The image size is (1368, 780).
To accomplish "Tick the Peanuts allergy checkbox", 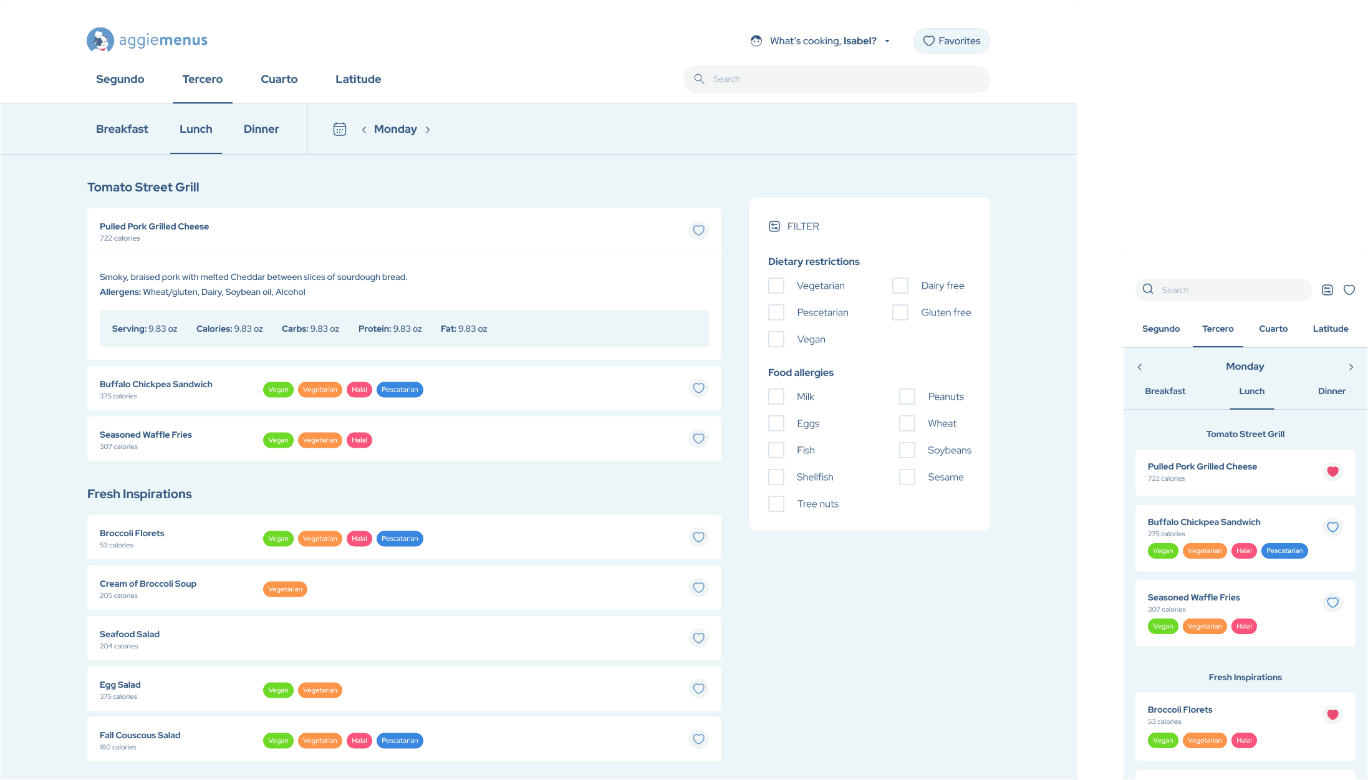I will [x=907, y=397].
